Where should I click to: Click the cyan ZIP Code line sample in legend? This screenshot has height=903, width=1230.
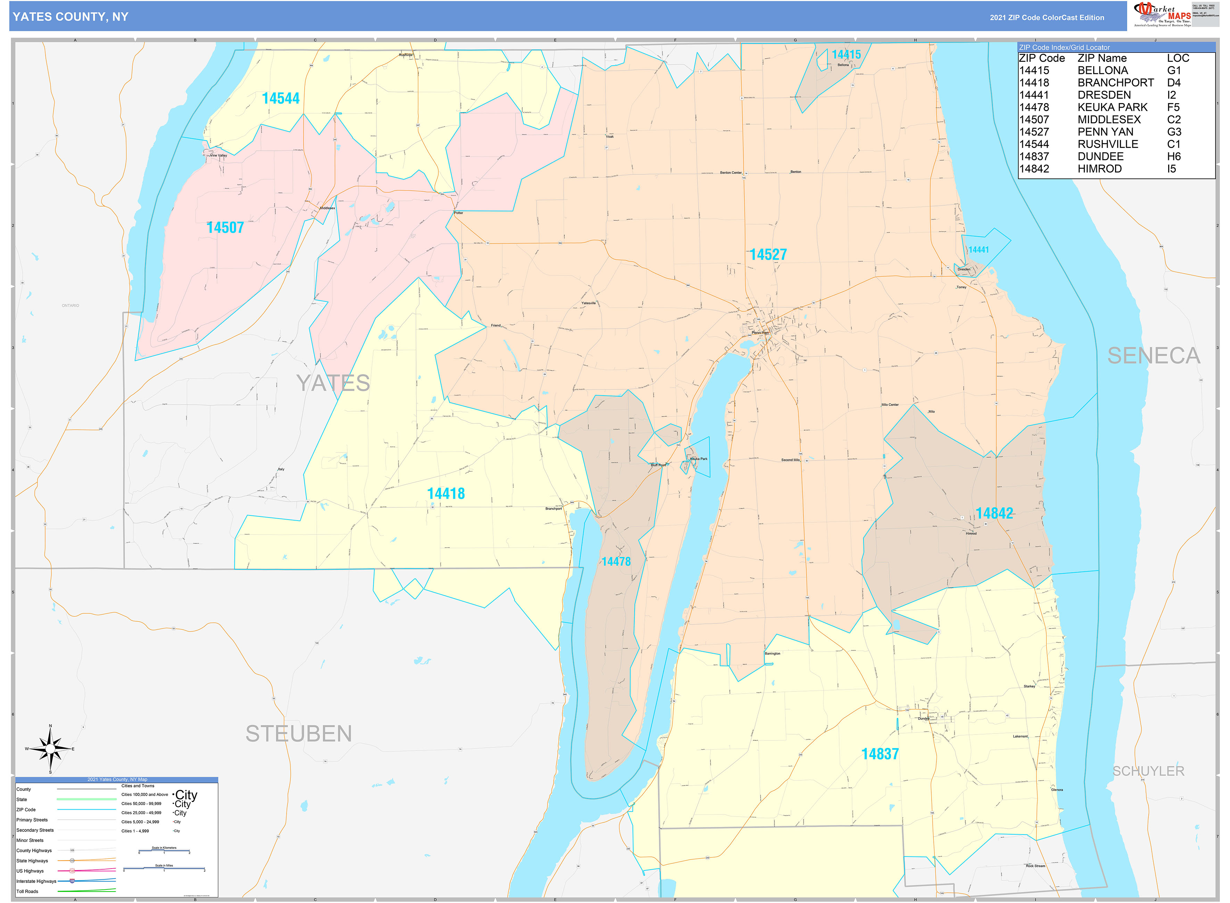tap(86, 810)
